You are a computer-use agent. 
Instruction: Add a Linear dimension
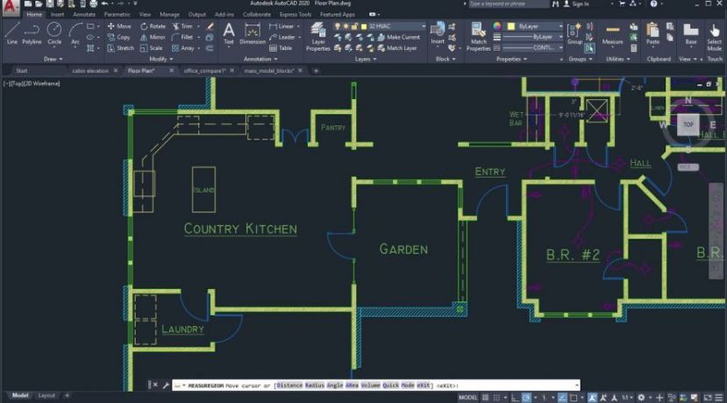[x=282, y=26]
